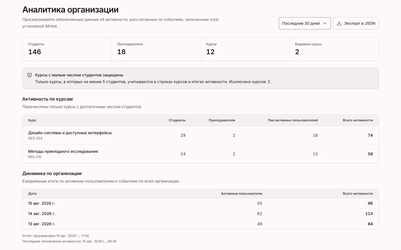Click the "Активность по курсам" section heading
401x250 pixels.
pos(47,99)
